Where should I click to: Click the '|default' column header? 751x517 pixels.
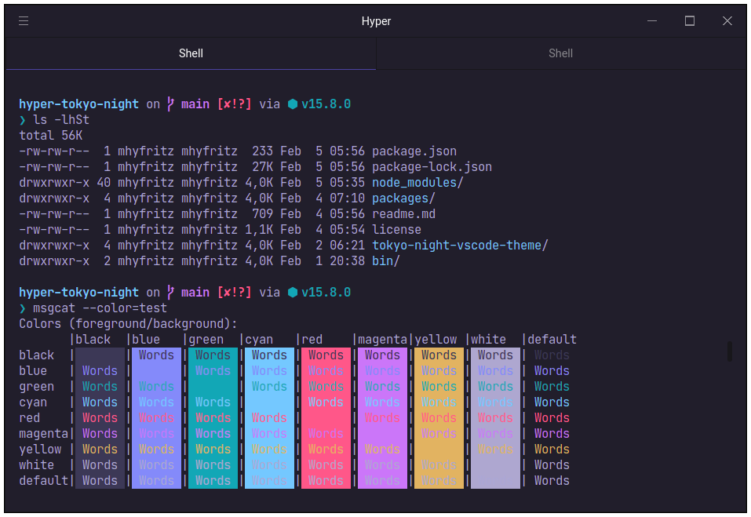click(549, 340)
